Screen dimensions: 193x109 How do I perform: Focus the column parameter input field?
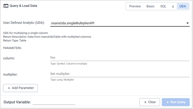120,58
